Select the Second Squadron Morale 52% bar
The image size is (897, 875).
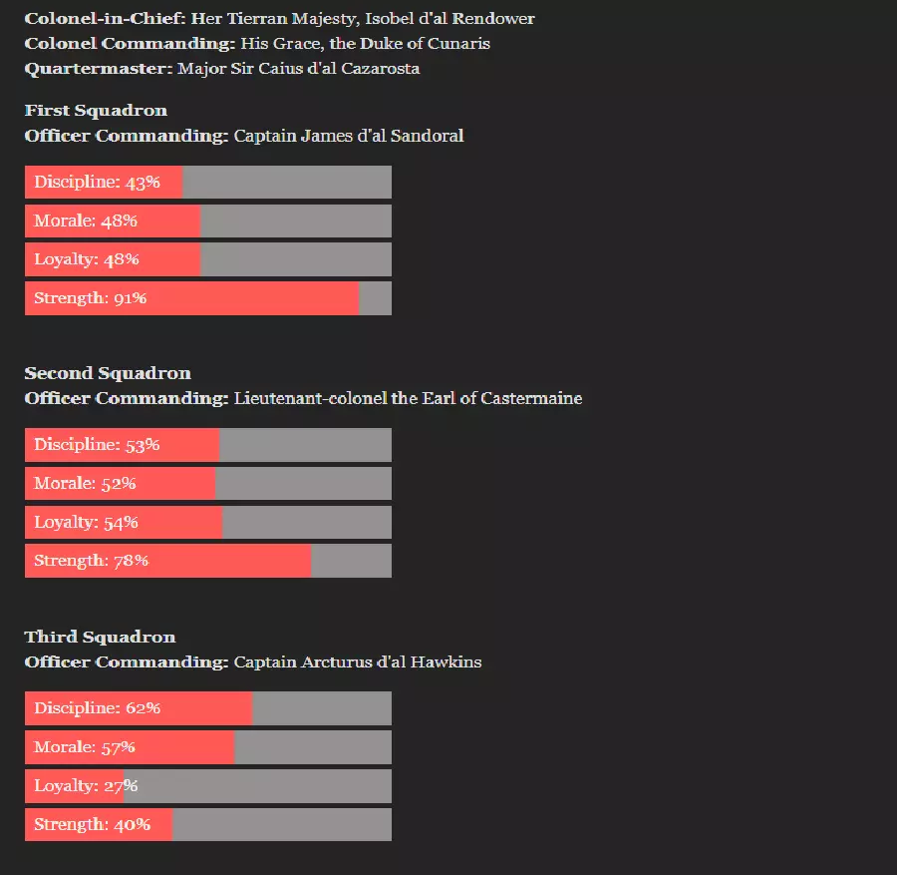[207, 484]
